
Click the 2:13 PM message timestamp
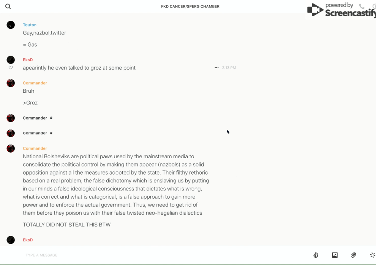pyautogui.click(x=229, y=68)
